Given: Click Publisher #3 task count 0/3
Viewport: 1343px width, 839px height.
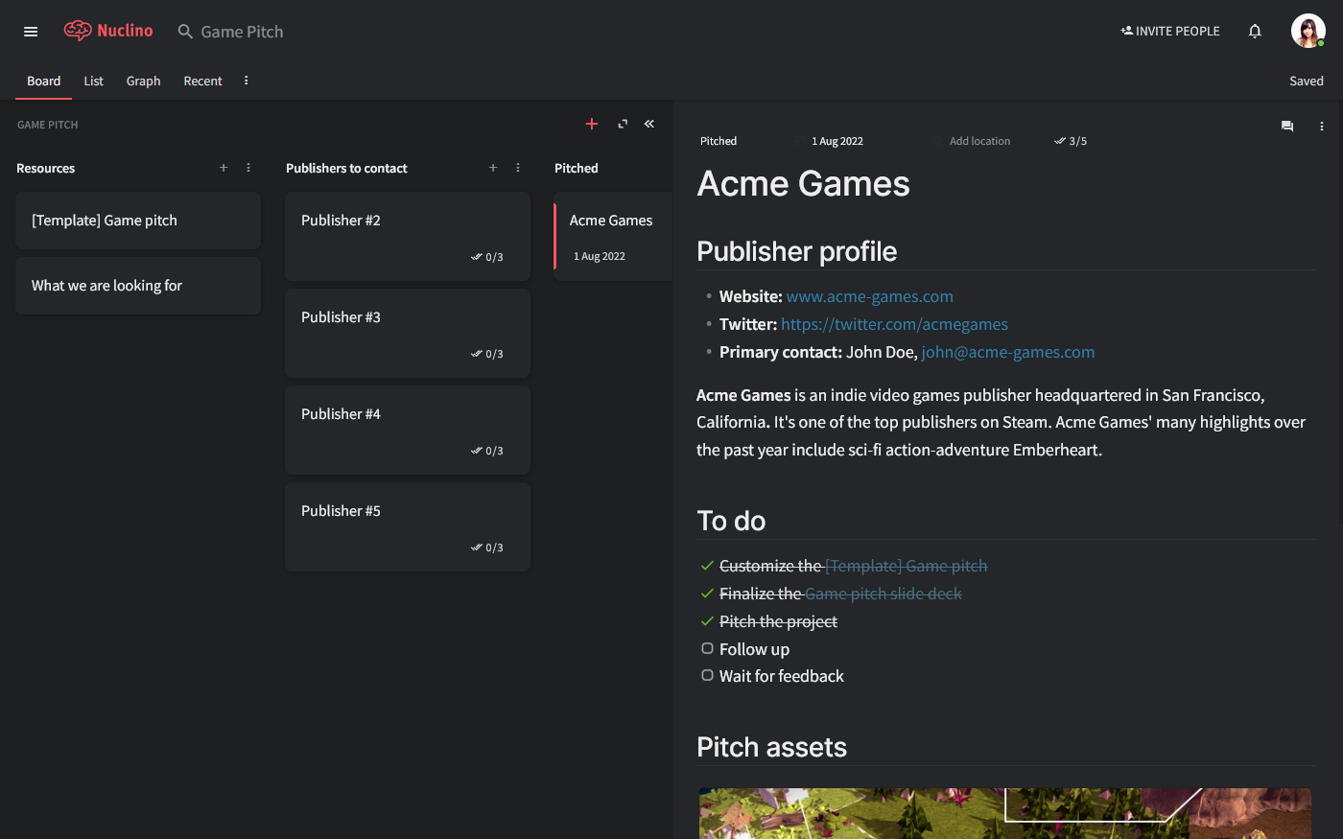Looking at the screenshot, I should click(487, 354).
